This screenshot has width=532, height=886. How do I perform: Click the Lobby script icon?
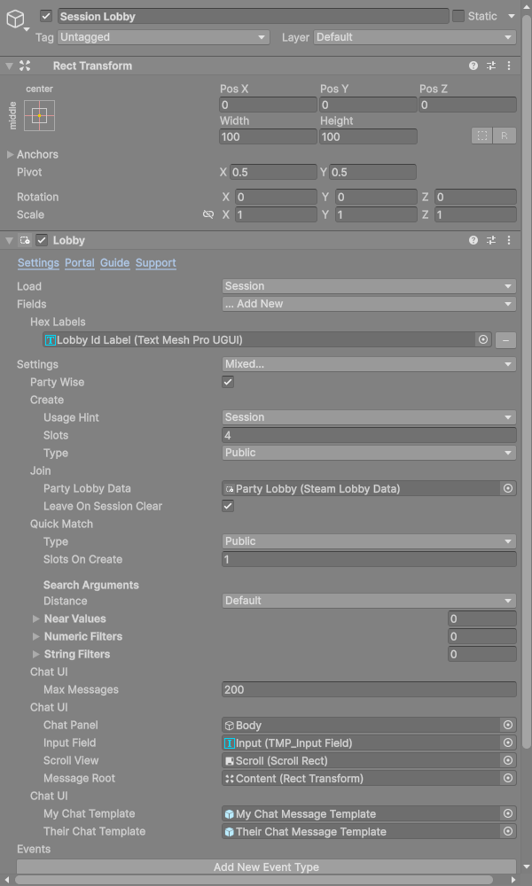pos(25,241)
